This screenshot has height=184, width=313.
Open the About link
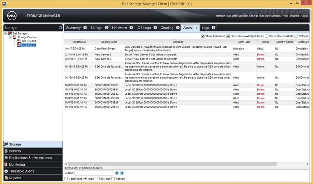pyautogui.click(x=304, y=16)
